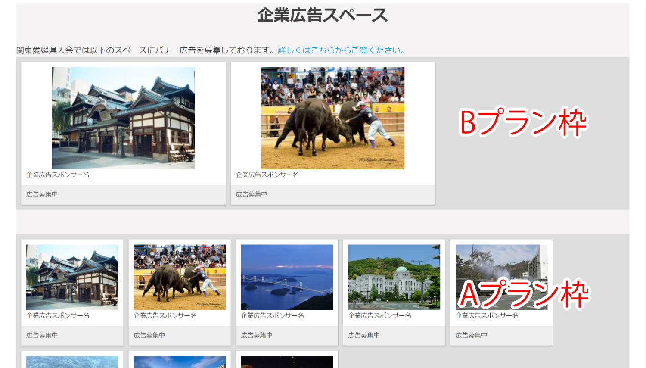Click sponsor name under A-plan bridge image

(x=273, y=315)
